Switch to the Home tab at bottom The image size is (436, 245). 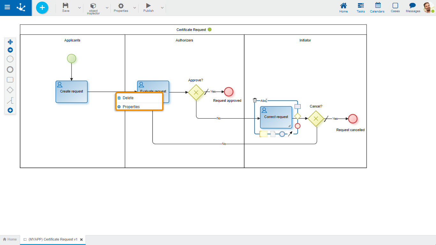10,239
